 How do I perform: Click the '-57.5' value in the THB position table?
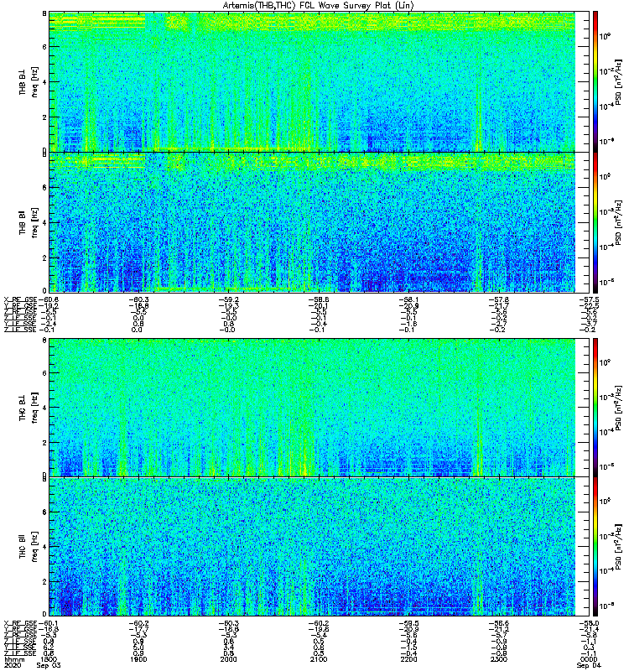[x=589, y=299]
